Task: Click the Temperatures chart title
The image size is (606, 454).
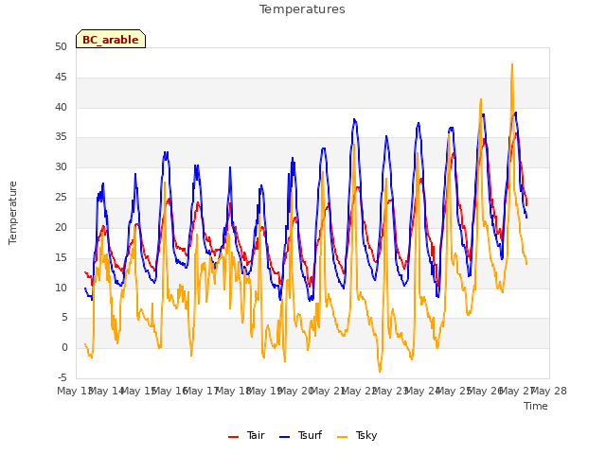Action: click(302, 9)
